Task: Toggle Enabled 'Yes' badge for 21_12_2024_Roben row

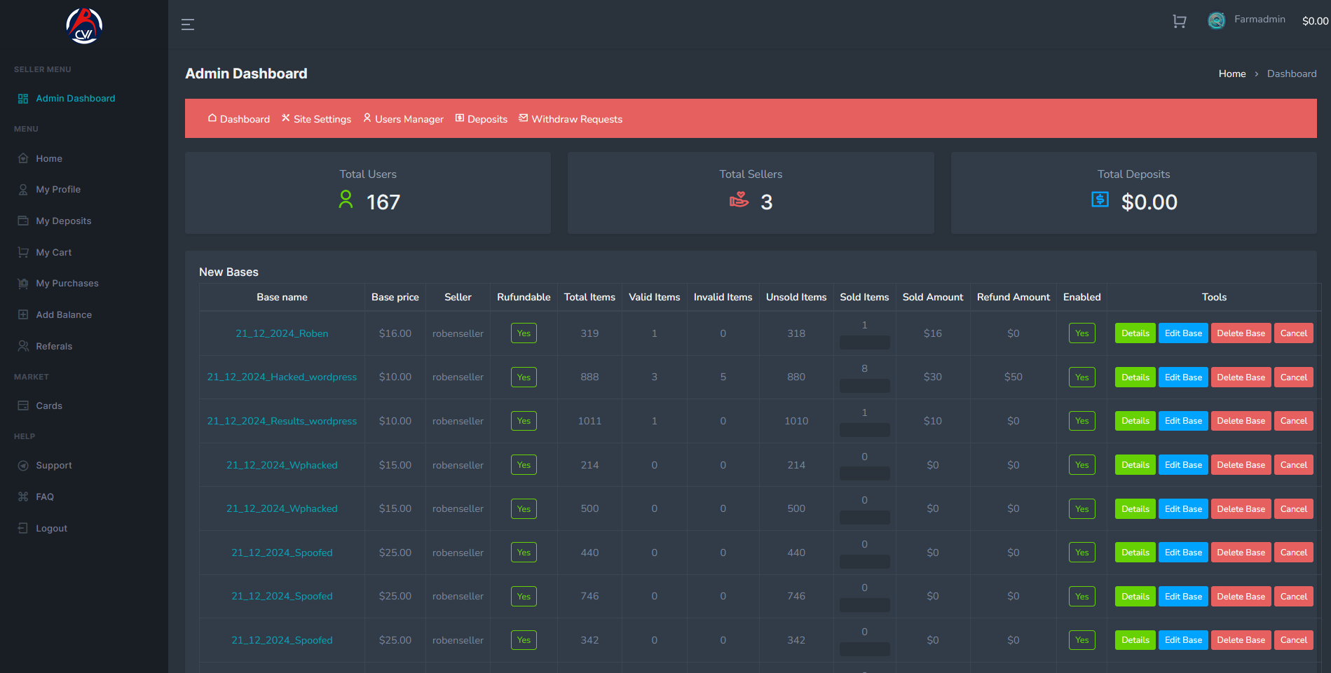Action: [x=1081, y=333]
